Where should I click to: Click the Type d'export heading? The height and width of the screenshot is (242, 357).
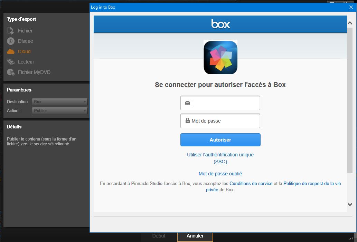click(21, 19)
